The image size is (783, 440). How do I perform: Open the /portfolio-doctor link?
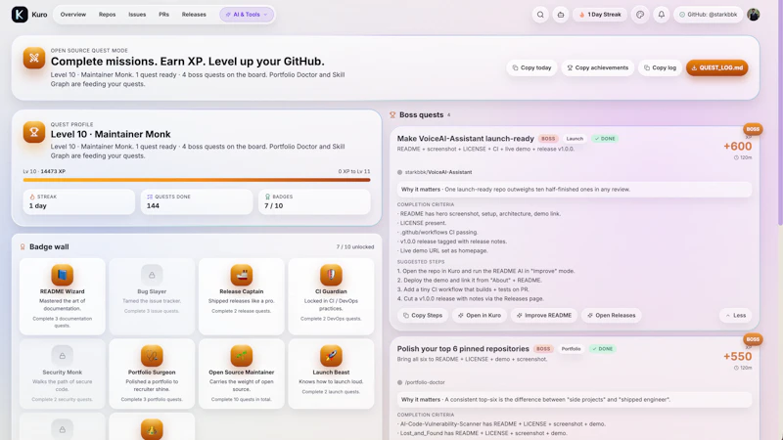click(x=425, y=382)
